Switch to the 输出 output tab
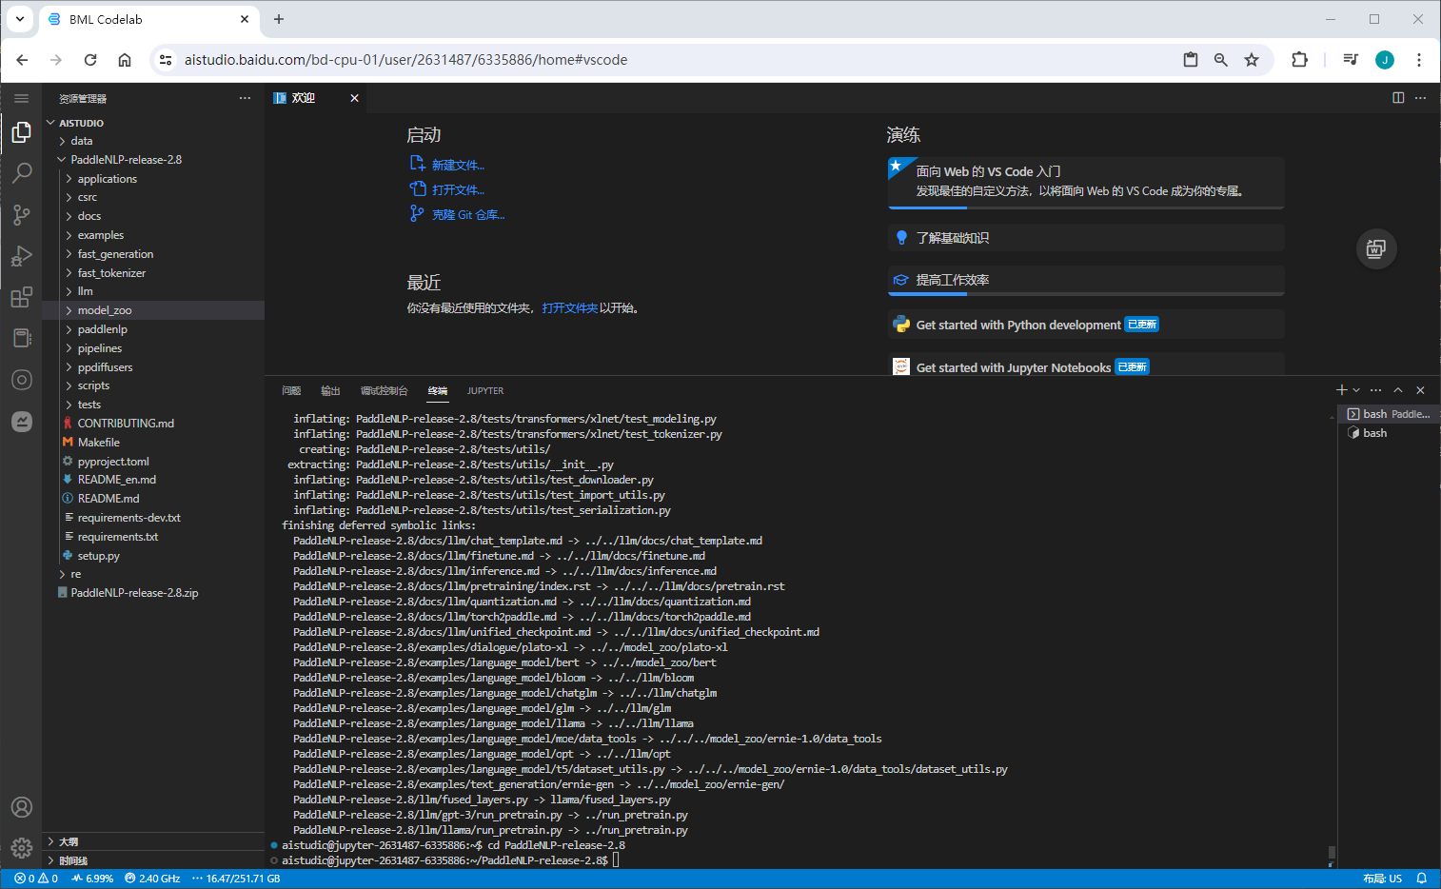The height and width of the screenshot is (889, 1441). tap(330, 391)
